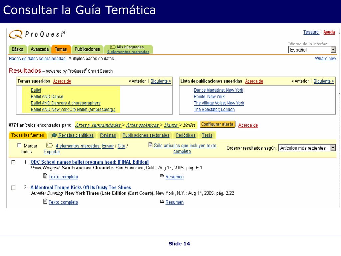
Task: Open the What's new link
Action: [326, 59]
